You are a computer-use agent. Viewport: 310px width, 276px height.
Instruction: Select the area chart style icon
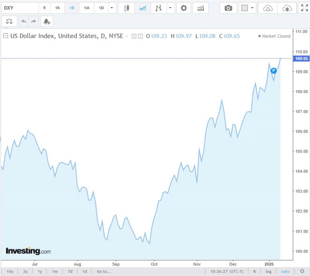pos(142,8)
